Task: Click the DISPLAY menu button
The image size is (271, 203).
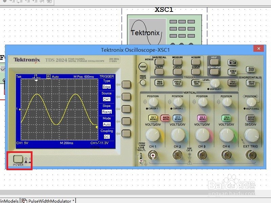Action: [196, 72]
